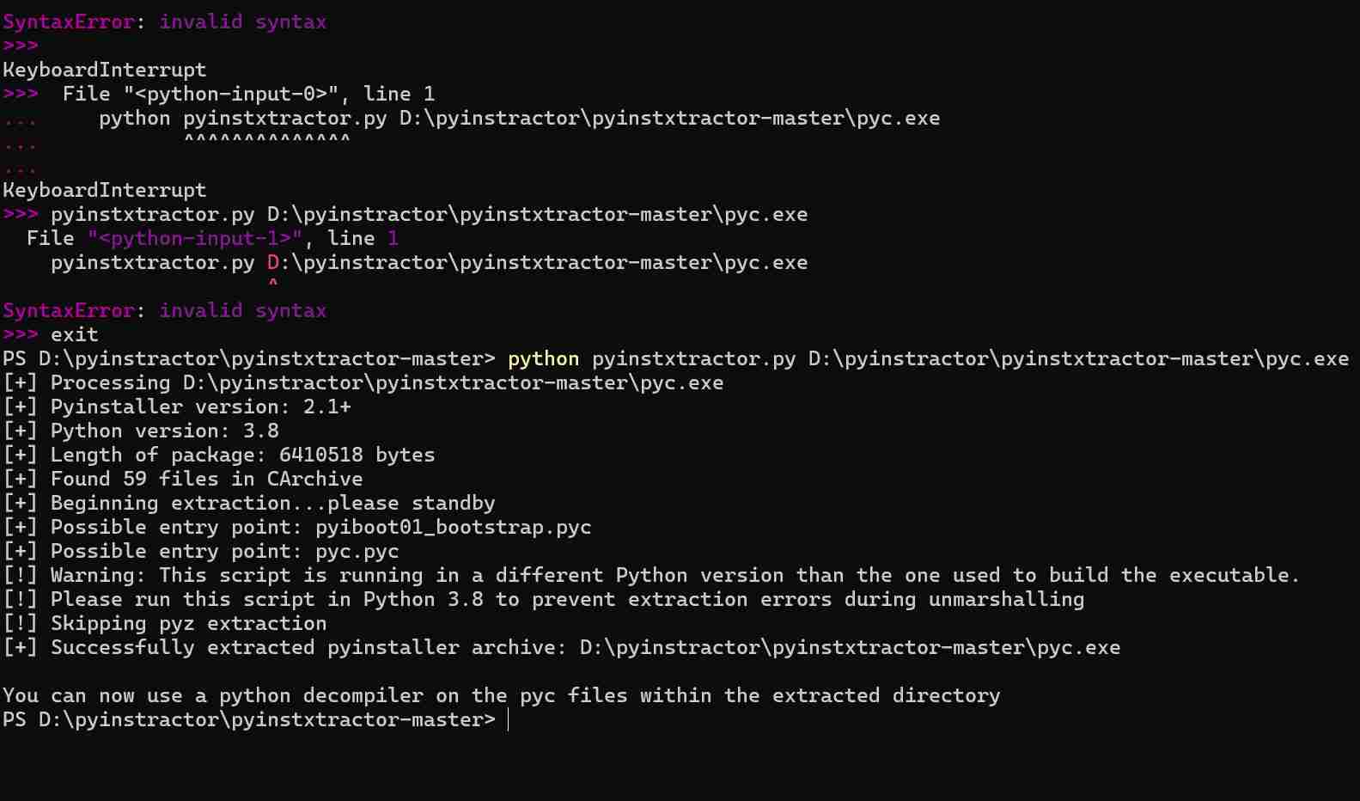This screenshot has width=1360, height=801.
Task: Click 'SyntaxError: invalid syntax' at top
Action: click(x=164, y=21)
